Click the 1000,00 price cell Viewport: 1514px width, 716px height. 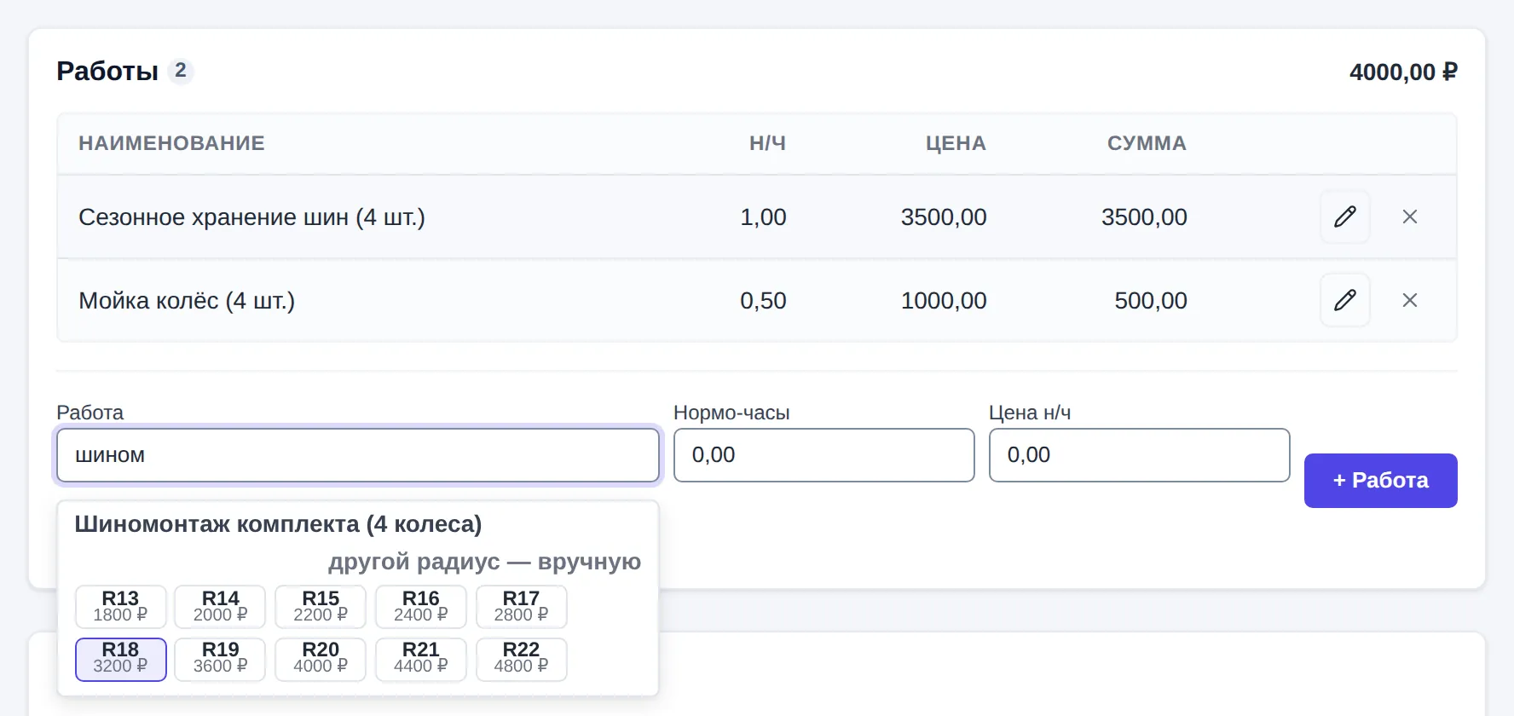944,301
